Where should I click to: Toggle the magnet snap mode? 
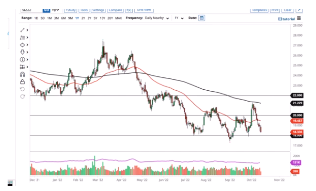point(22,74)
